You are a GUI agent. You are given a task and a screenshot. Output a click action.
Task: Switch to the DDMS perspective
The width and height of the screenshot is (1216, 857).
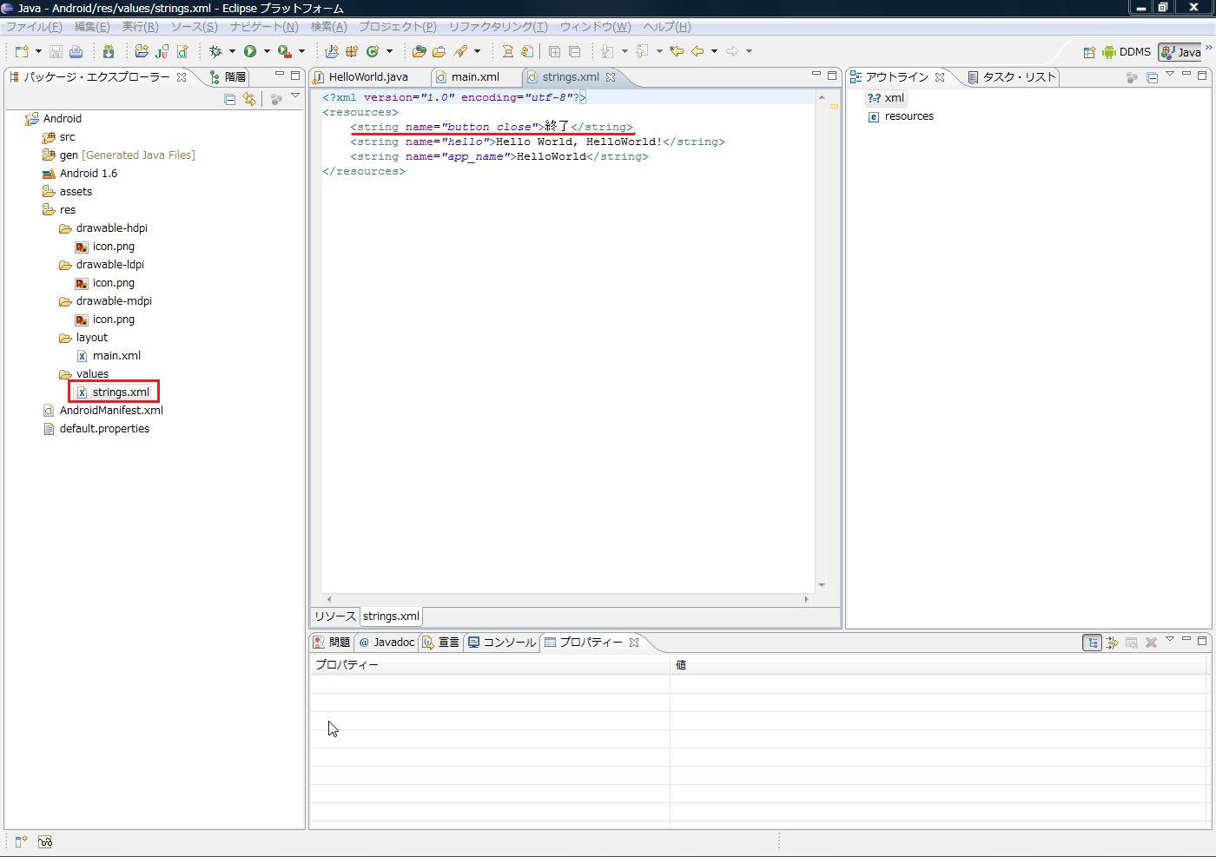pos(1127,52)
